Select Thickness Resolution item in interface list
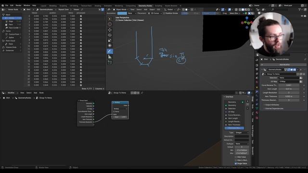Screen dimensions: 308x173 pyautogui.click(x=234, y=128)
